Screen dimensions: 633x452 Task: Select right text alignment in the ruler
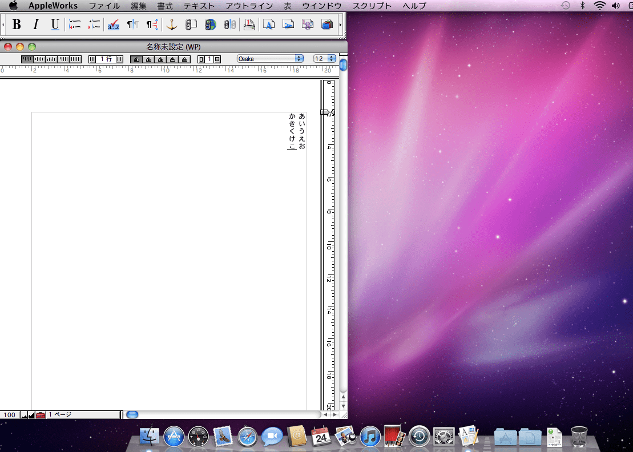point(51,59)
